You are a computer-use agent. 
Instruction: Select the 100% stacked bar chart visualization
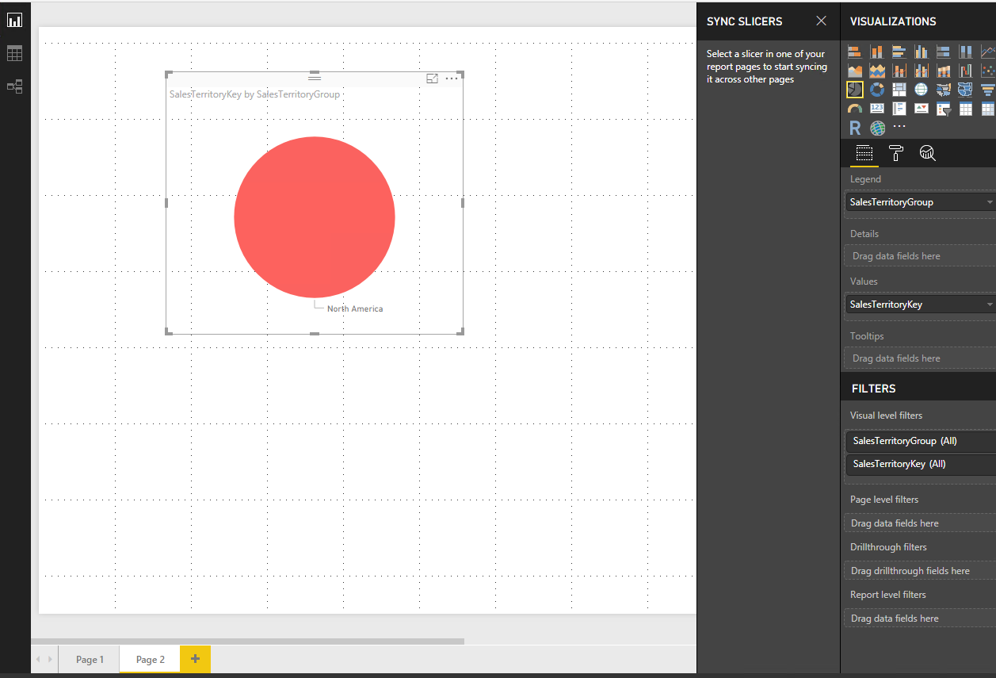pos(944,52)
